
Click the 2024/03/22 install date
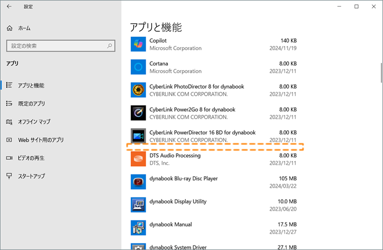click(x=283, y=186)
